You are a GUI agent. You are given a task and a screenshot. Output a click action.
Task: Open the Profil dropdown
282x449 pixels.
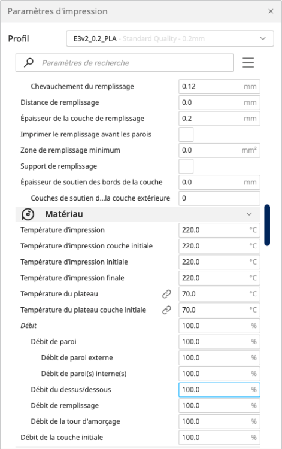coord(170,38)
